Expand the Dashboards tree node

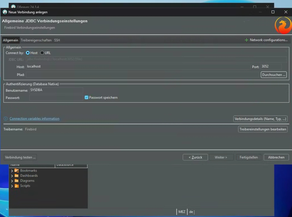pyautogui.click(x=12, y=176)
